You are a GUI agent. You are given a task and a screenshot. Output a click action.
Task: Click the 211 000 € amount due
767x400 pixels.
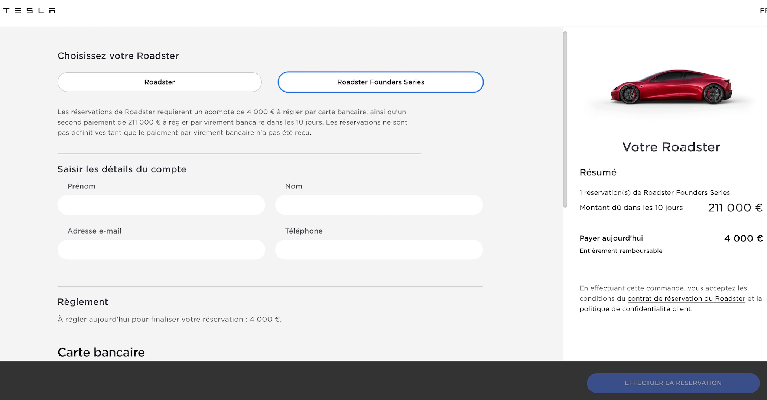(x=735, y=208)
